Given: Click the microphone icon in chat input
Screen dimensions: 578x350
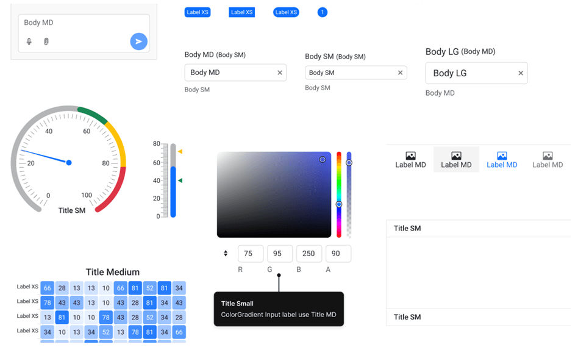Looking at the screenshot, I should point(29,41).
